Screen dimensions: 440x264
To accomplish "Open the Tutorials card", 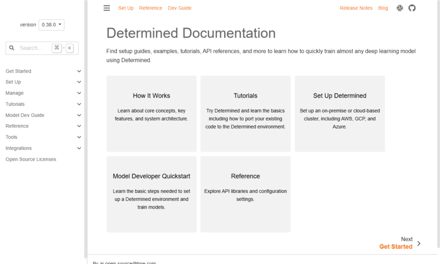I will click(245, 113).
